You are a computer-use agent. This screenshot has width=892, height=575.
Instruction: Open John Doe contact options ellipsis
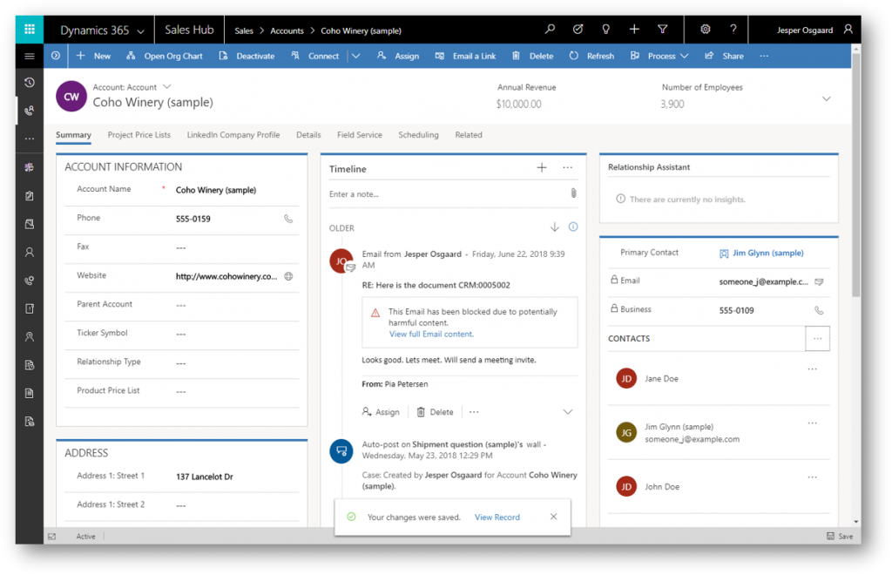pos(813,477)
